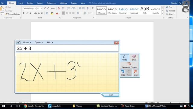
Task: Click Decrease Indent icon
Action: tap(80, 8)
